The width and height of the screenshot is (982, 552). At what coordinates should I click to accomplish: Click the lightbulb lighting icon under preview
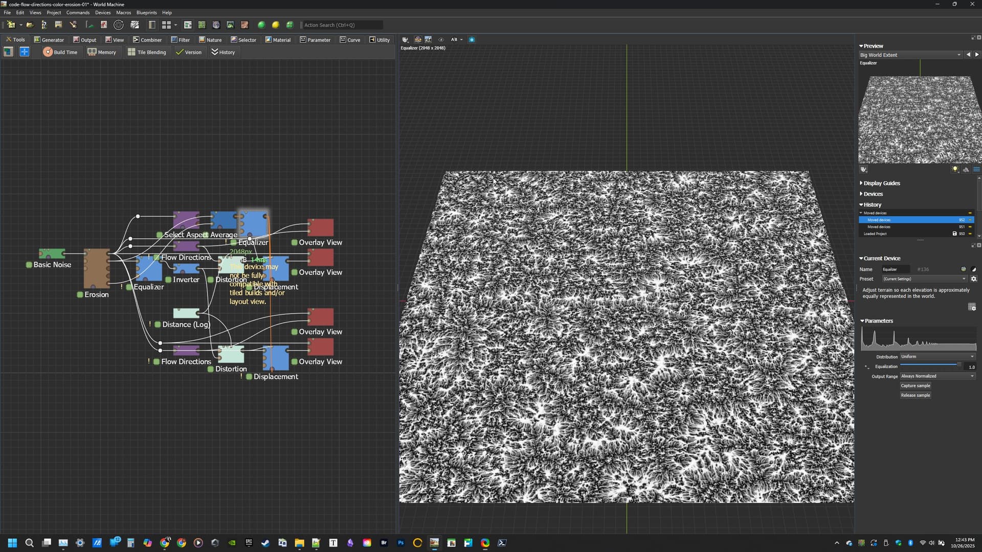(x=955, y=170)
